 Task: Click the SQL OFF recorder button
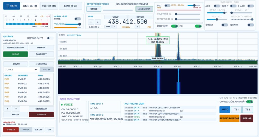[x=38, y=130]
